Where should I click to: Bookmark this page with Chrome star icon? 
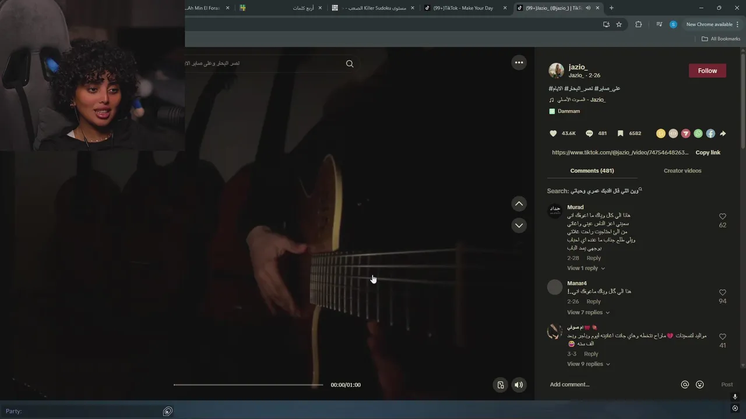point(619,24)
